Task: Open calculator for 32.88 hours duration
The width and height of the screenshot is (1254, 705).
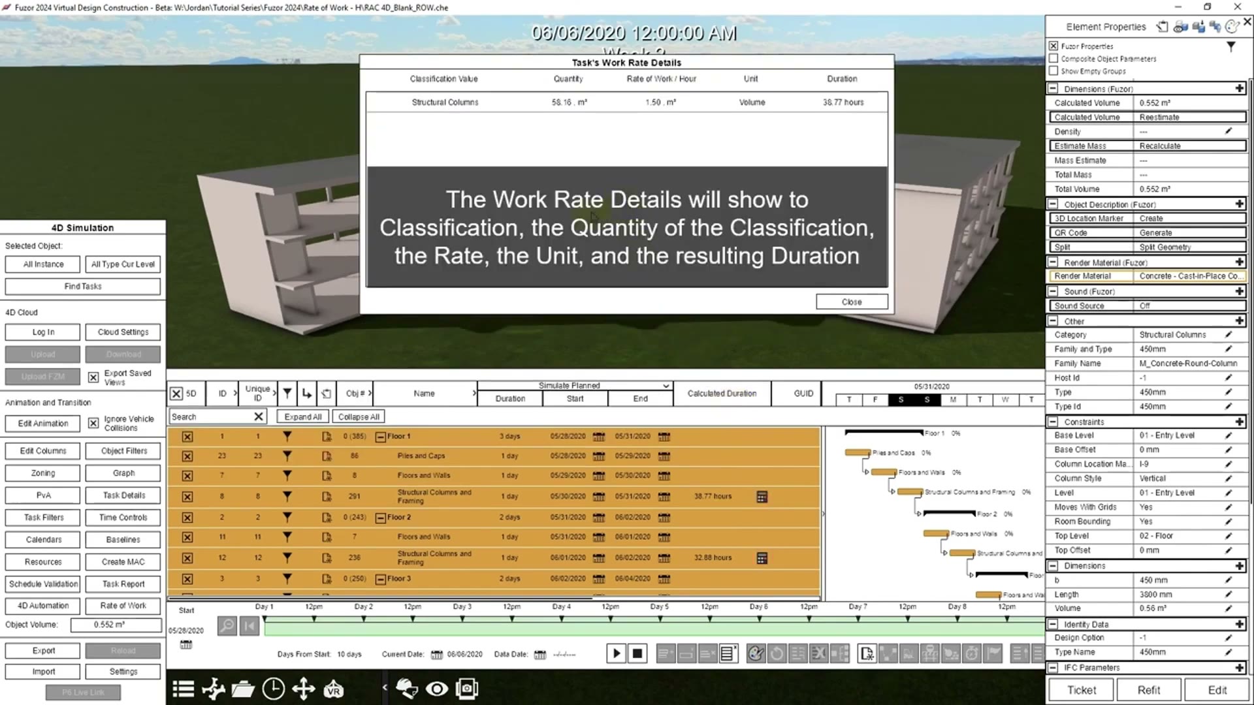Action: point(762,558)
